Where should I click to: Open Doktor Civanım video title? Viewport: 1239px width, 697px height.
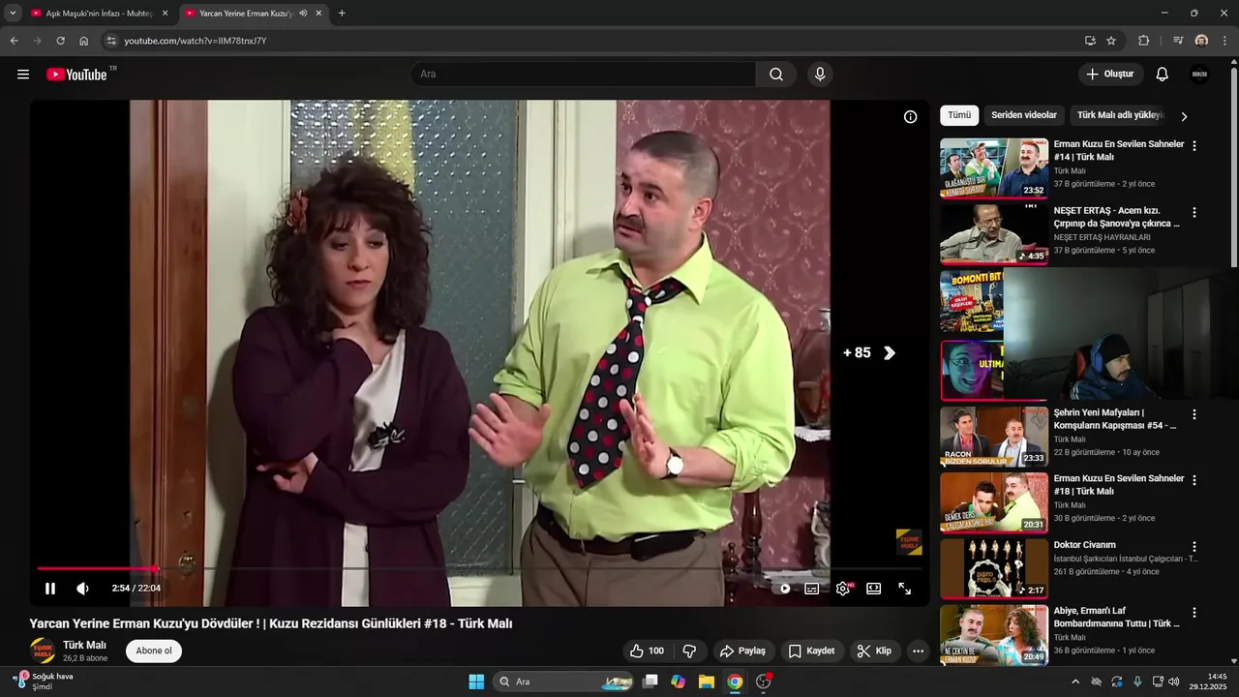1084,545
